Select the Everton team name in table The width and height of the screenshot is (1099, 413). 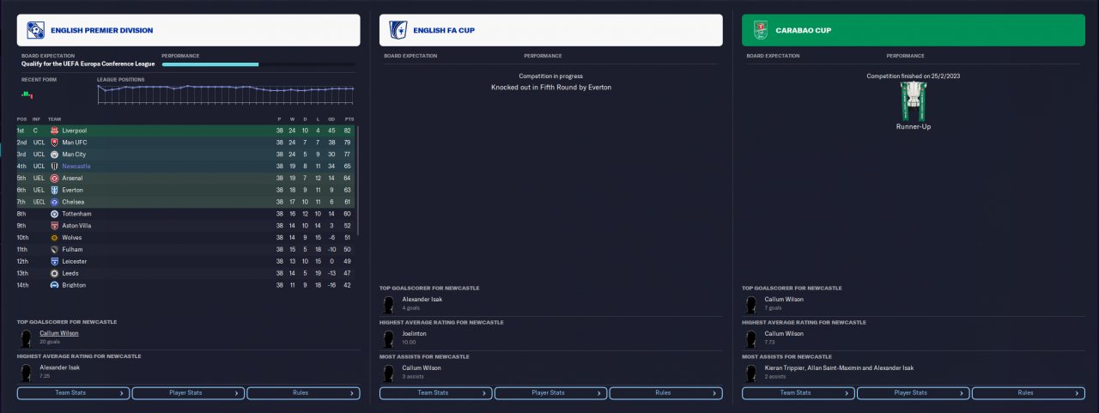73,190
